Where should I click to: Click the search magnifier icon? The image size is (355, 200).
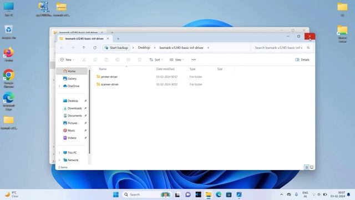308,48
